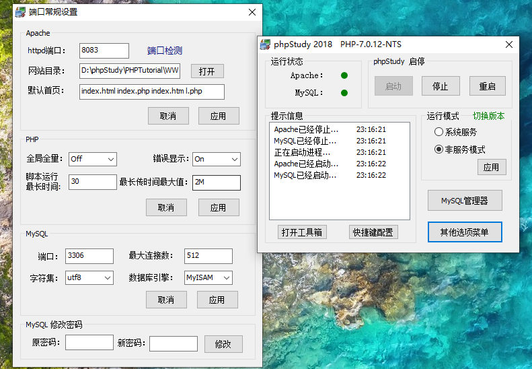Click 端口检测 link
532x369 pixels.
(165, 51)
